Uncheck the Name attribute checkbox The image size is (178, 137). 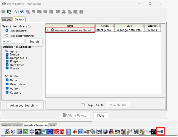(x=7, y=80)
